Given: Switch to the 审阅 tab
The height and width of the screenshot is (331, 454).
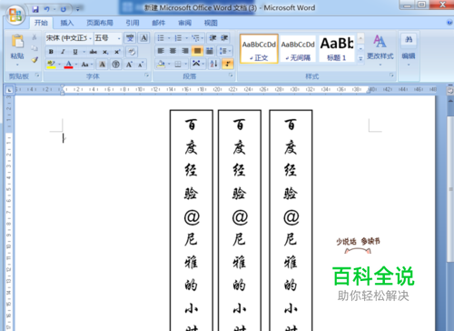Looking at the screenshot, I should [184, 23].
